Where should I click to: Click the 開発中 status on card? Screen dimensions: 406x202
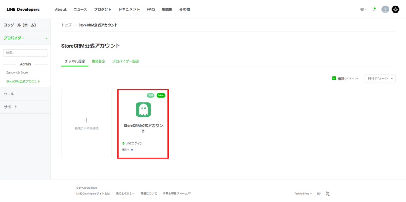126,149
